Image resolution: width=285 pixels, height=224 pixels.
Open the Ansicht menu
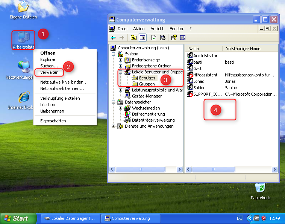(x=157, y=29)
